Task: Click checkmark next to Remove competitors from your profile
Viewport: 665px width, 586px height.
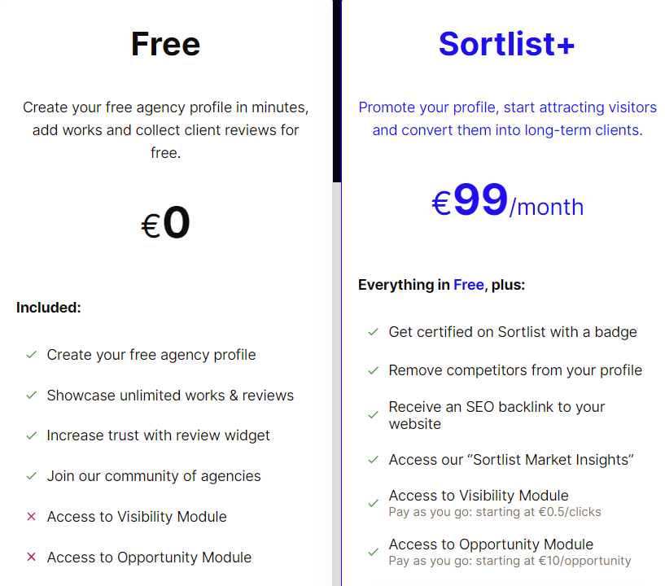Action: [374, 370]
